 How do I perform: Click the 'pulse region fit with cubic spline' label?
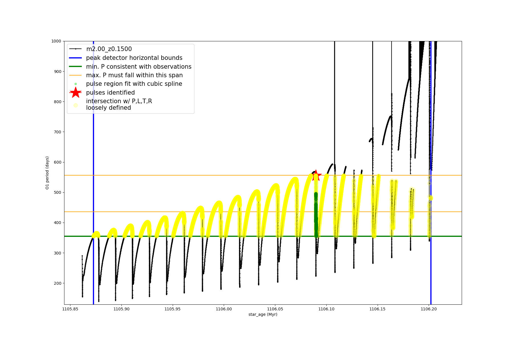(134, 84)
